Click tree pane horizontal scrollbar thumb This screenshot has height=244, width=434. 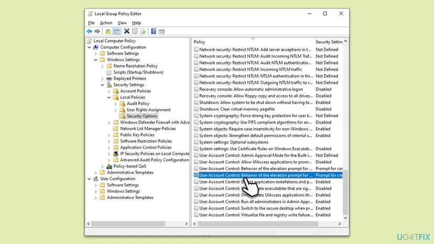point(128,224)
